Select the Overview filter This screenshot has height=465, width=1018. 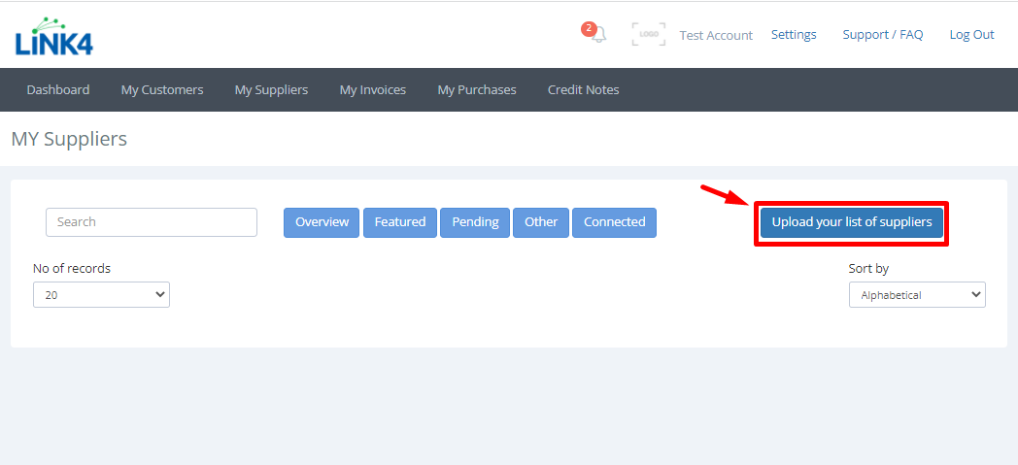pos(322,222)
